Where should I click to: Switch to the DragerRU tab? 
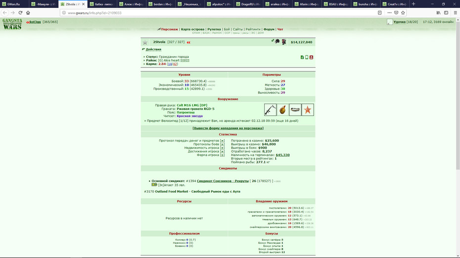point(248,4)
